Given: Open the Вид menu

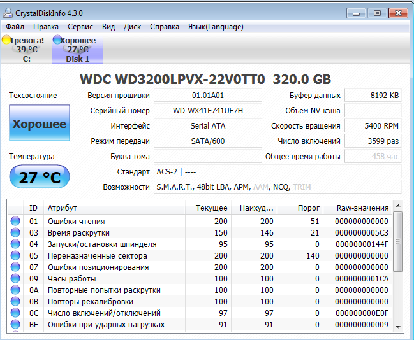Looking at the screenshot, I should [108, 27].
